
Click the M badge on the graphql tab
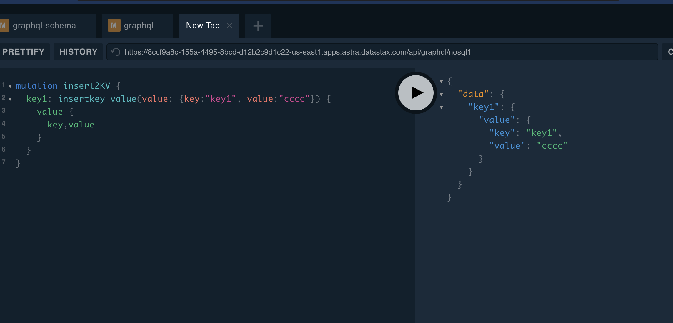pyautogui.click(x=114, y=25)
